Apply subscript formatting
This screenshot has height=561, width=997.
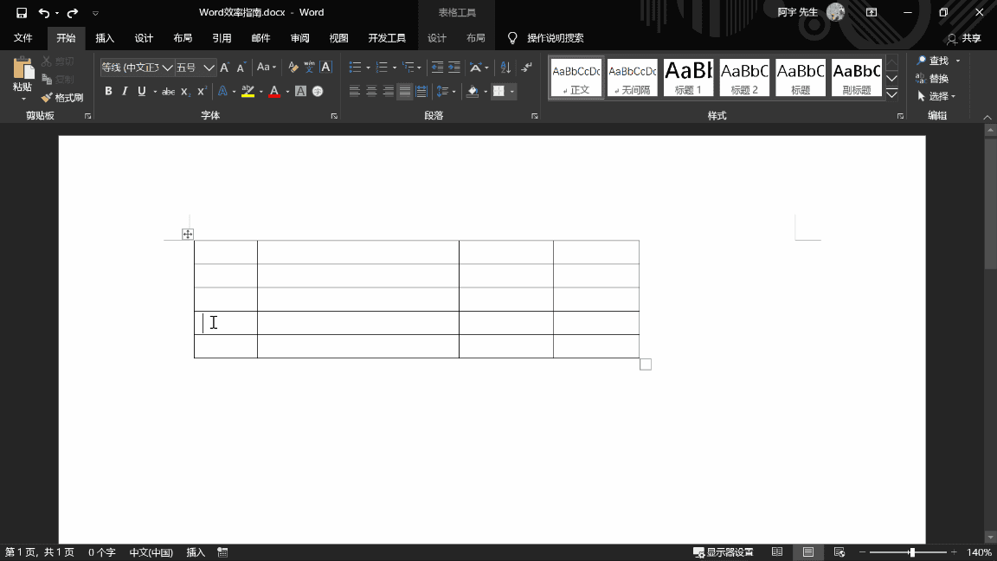[x=185, y=92]
